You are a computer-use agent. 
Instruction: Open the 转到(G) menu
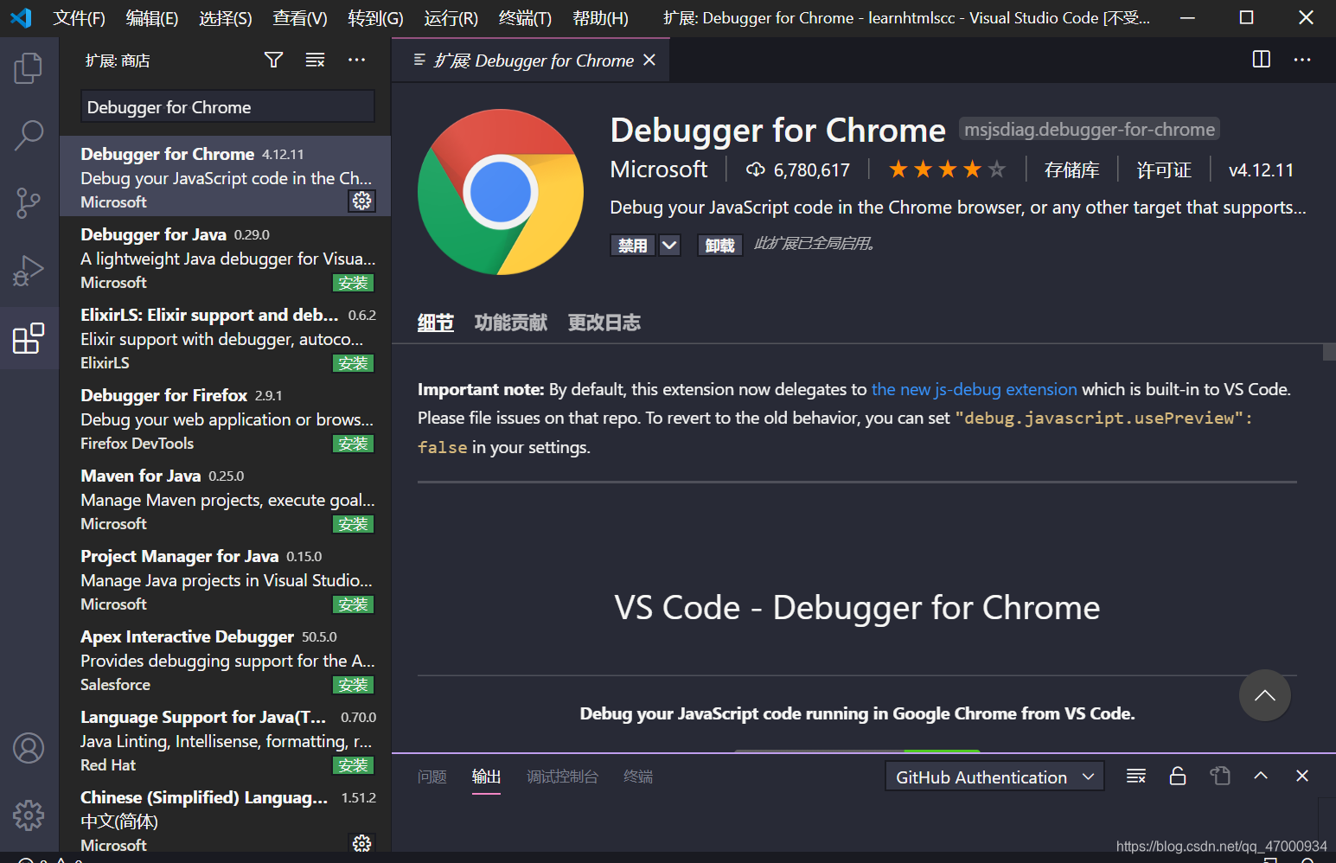point(375,18)
